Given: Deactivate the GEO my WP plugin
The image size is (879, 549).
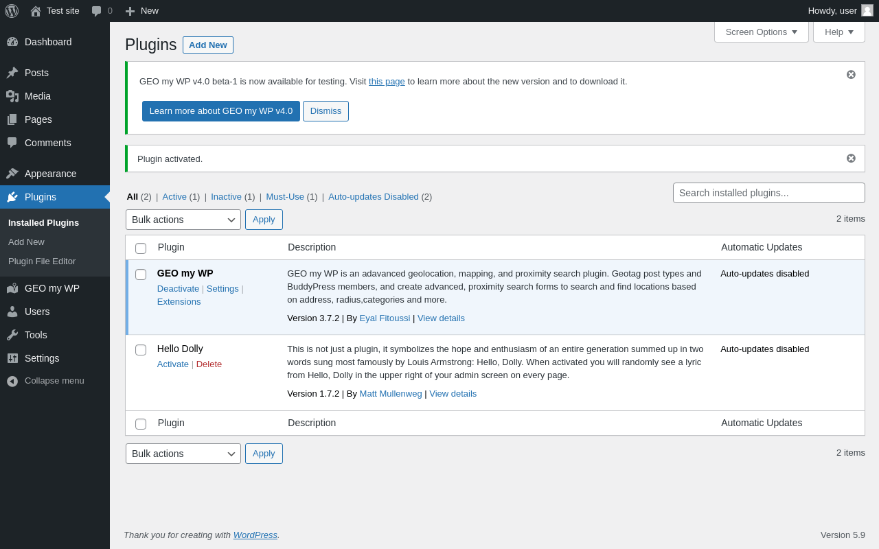Looking at the screenshot, I should click(178, 289).
